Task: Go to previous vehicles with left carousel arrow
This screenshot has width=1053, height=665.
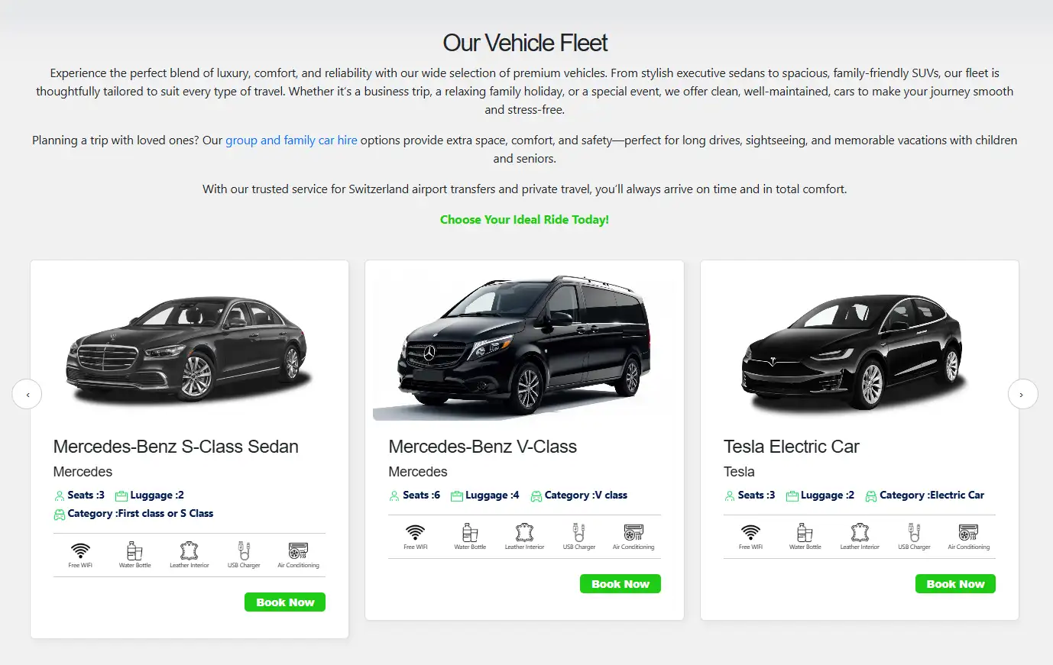Action: (x=27, y=394)
